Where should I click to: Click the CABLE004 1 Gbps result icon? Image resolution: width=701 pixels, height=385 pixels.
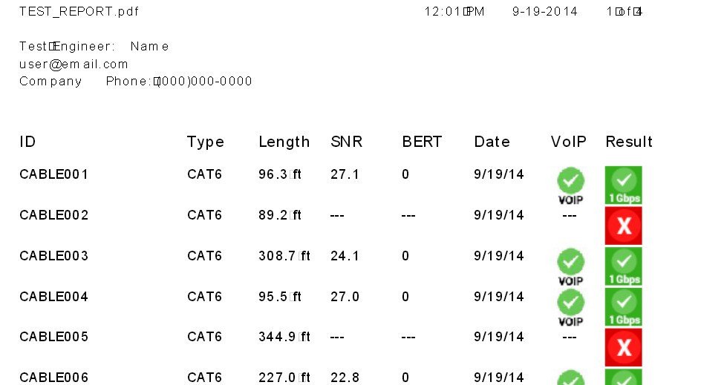[x=624, y=307]
